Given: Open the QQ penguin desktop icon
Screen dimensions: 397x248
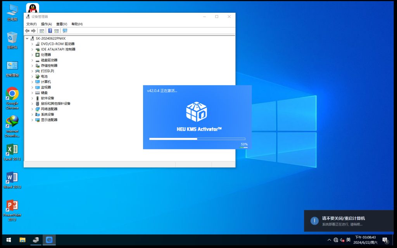Looking at the screenshot, I should coord(33,8).
